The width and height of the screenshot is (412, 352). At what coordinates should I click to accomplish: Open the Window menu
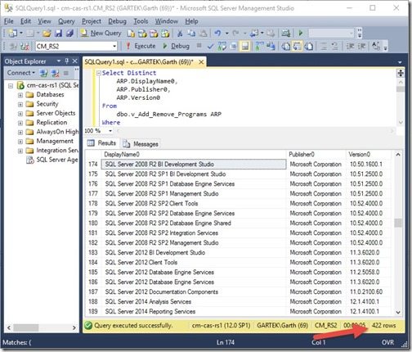point(167,21)
